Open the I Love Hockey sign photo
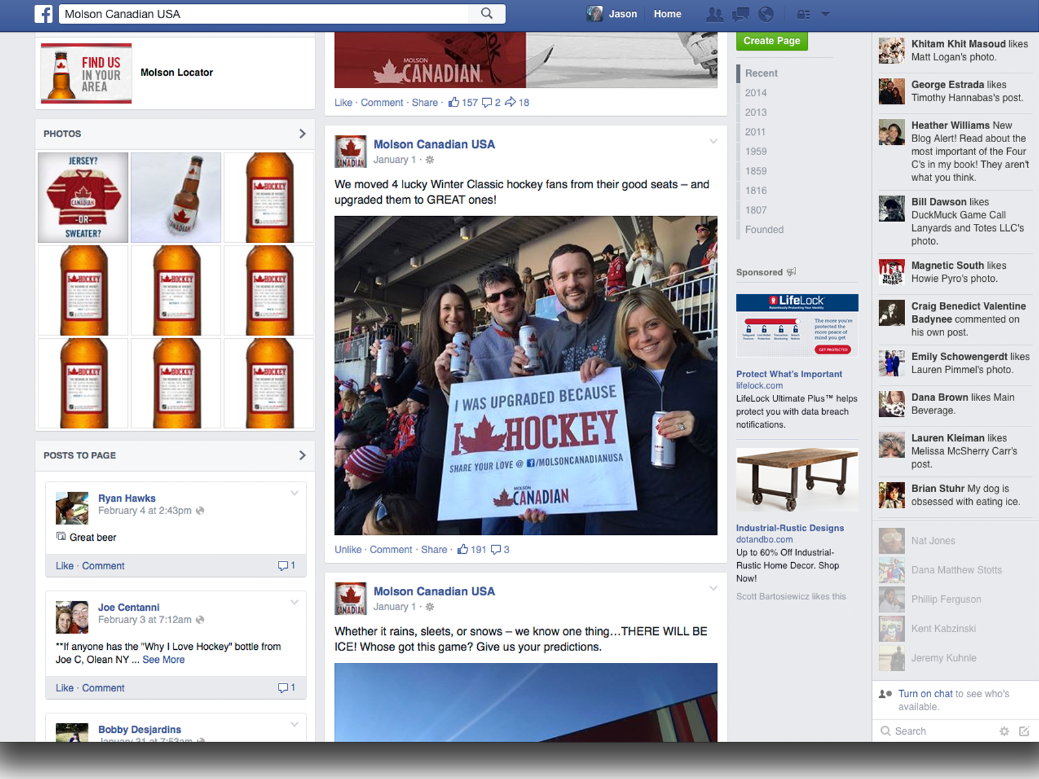 tap(526, 375)
